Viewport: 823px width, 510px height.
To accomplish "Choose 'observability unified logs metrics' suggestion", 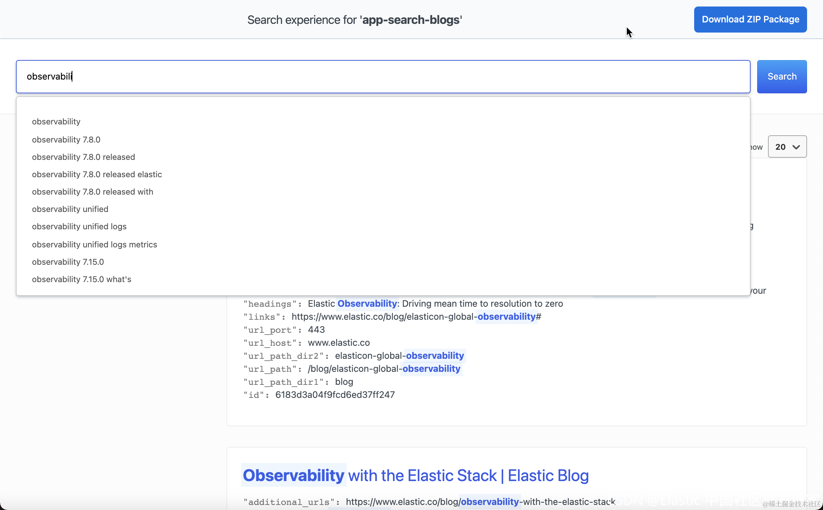I will tap(94, 245).
